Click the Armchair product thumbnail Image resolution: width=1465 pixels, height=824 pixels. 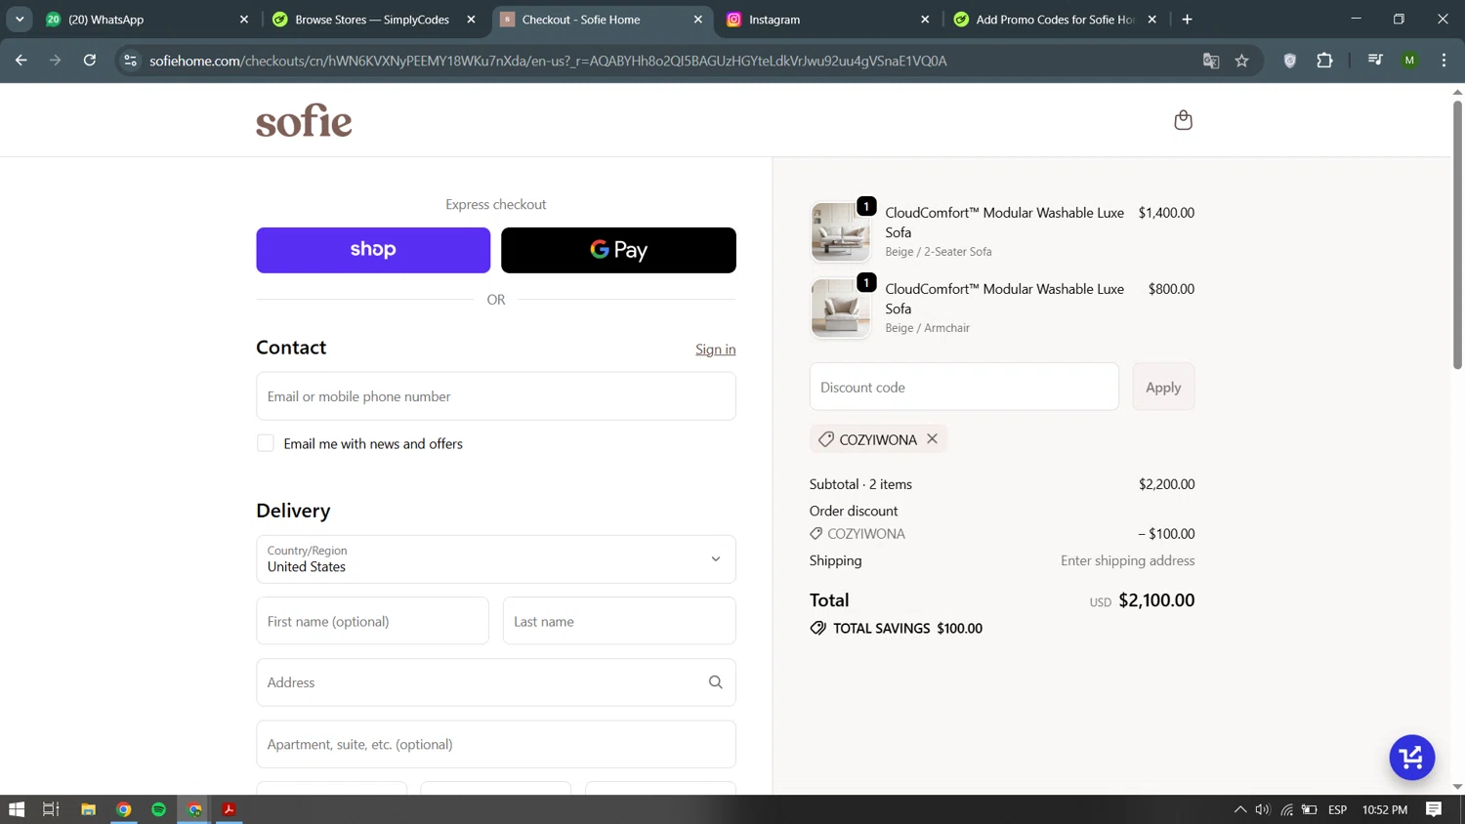coord(840,309)
